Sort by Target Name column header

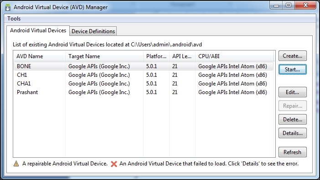pyautogui.click(x=104, y=56)
